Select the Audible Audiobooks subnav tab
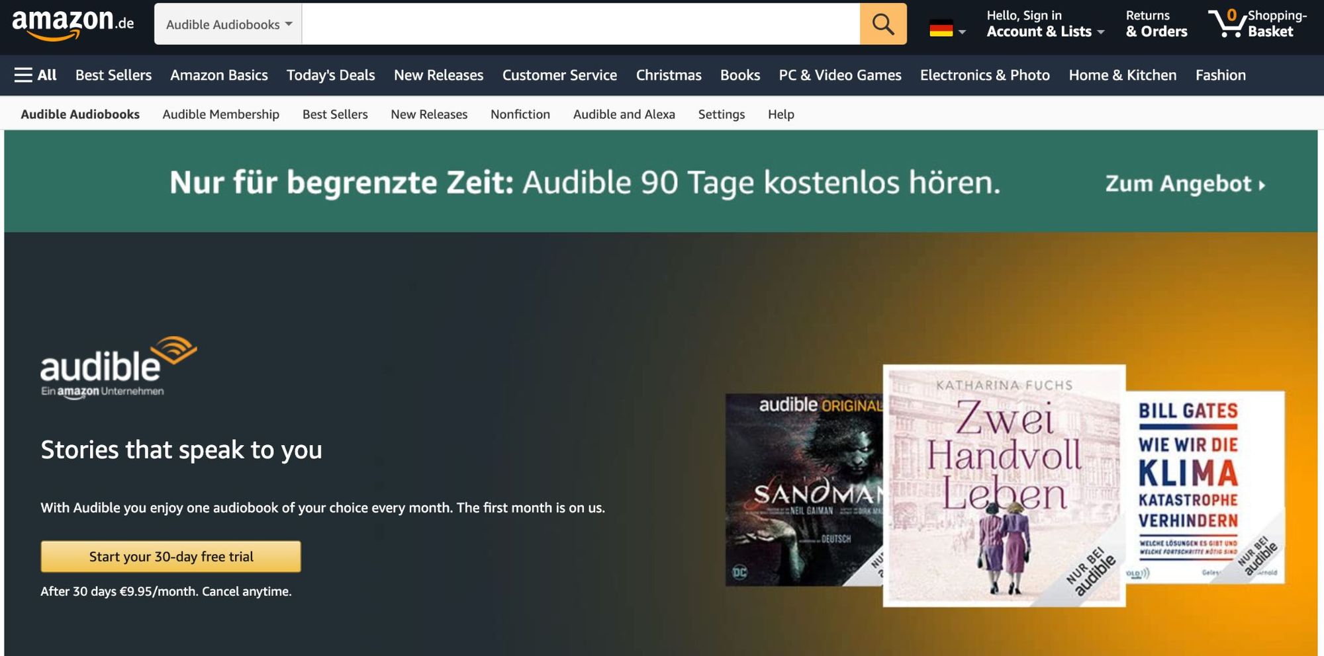This screenshot has height=656, width=1324. tap(80, 114)
